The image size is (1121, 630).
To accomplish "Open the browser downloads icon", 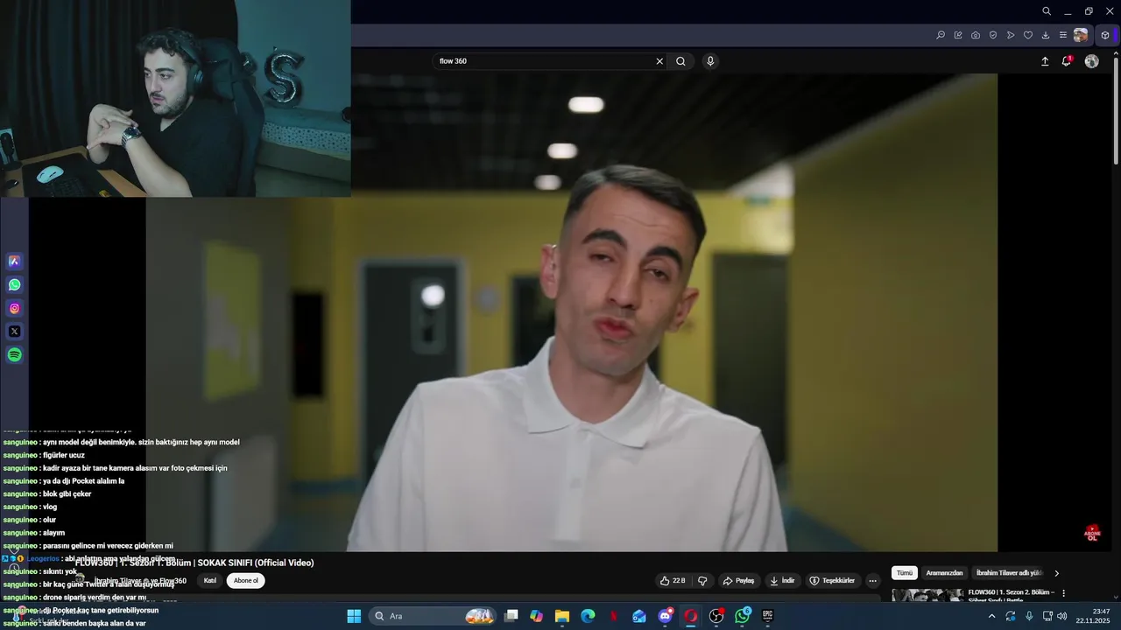I will tap(1046, 35).
